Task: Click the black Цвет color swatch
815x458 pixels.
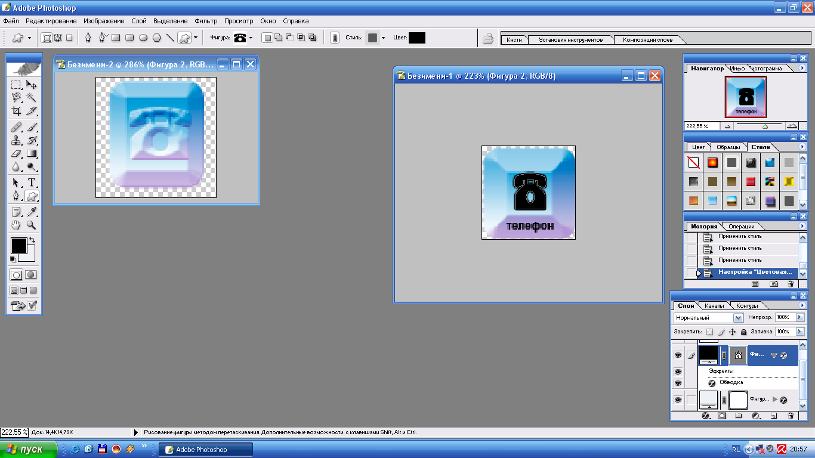Action: click(x=417, y=38)
